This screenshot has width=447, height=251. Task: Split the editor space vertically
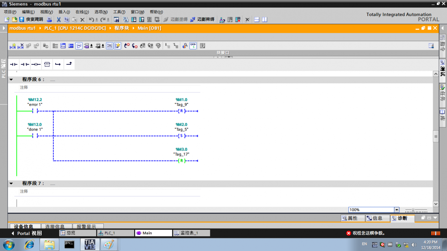pos(265,20)
